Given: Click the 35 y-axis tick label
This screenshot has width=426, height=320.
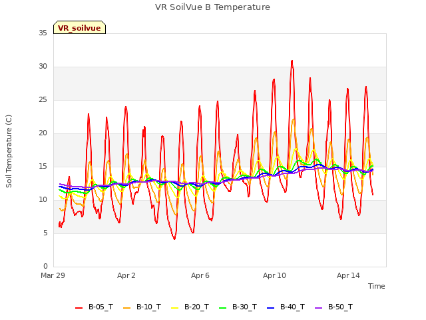Looking at the screenshot, I should (x=43, y=33).
